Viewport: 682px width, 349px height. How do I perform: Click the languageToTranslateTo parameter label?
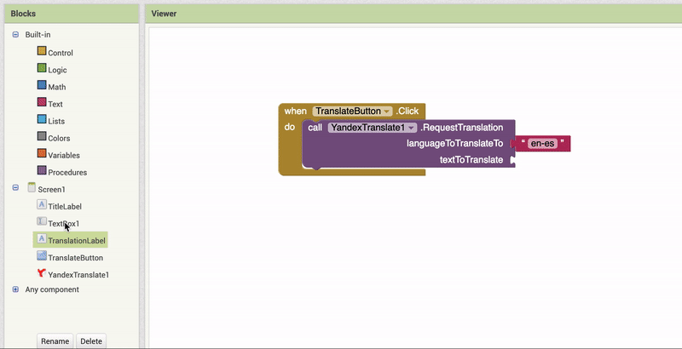tap(455, 144)
